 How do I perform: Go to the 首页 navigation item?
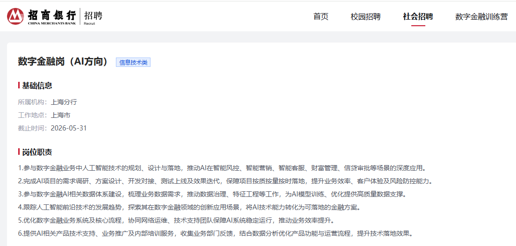(321, 17)
